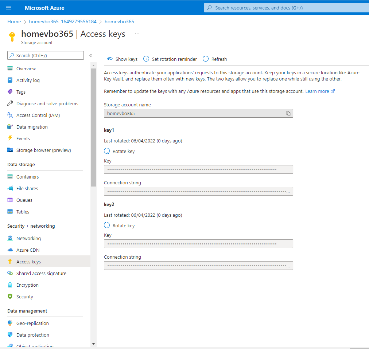369x349 pixels.
Task: Open Access Control (IAM) page
Action: point(38,115)
